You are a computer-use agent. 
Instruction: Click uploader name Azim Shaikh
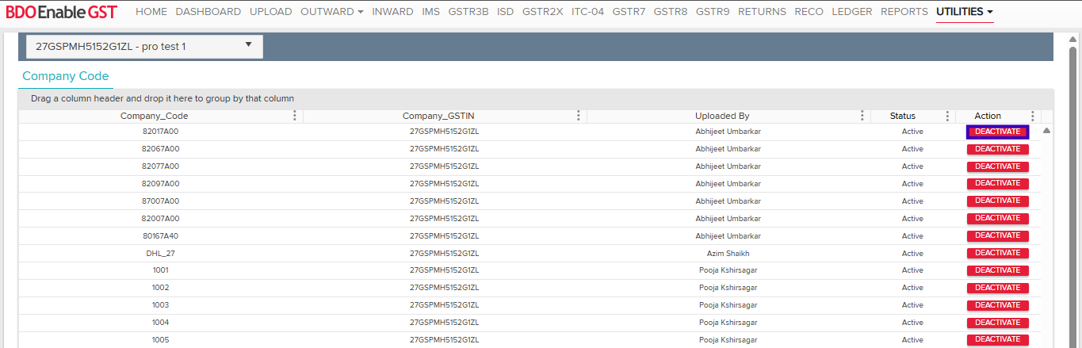728,253
